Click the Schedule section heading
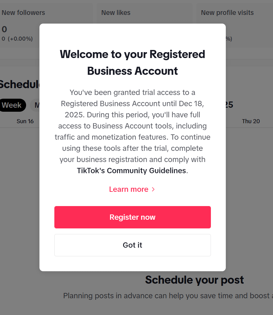The width and height of the screenshot is (273, 315). 17,84
